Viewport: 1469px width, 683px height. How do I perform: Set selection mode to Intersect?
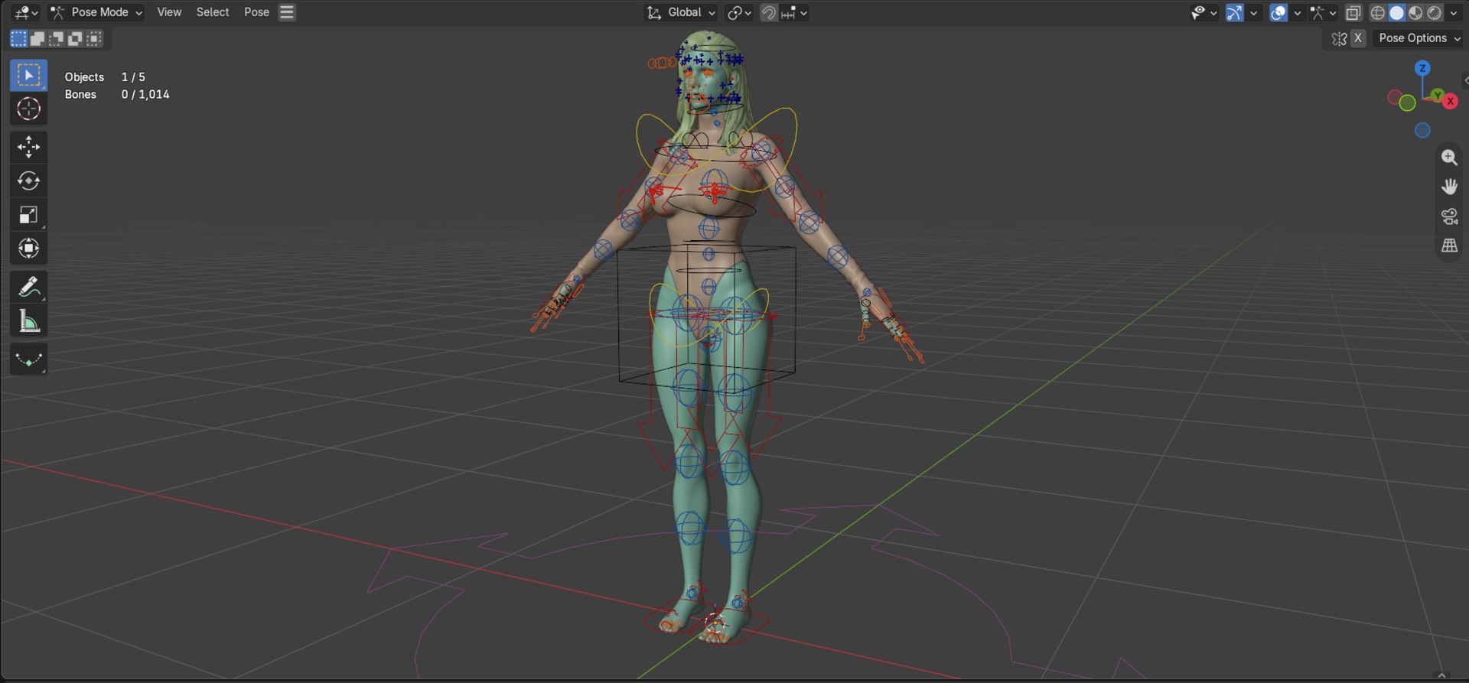pyautogui.click(x=93, y=38)
